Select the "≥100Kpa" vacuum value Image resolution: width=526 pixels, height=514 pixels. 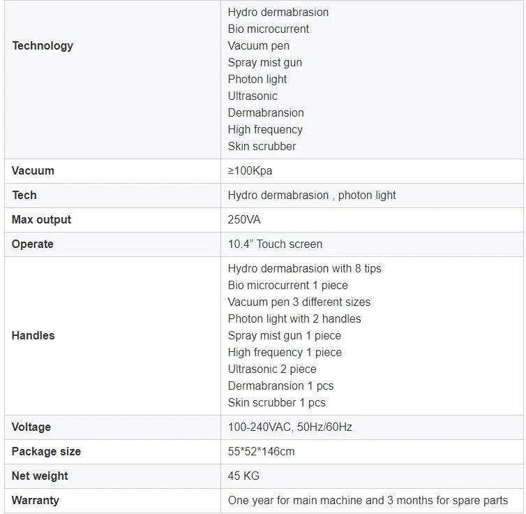(252, 171)
